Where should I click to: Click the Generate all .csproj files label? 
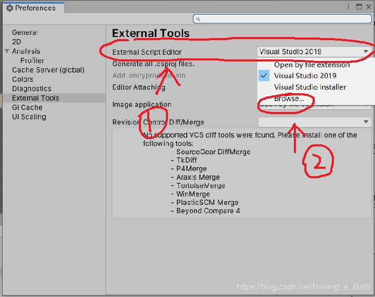coord(153,64)
